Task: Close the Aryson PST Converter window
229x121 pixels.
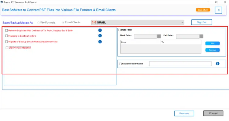Action: 225,2
